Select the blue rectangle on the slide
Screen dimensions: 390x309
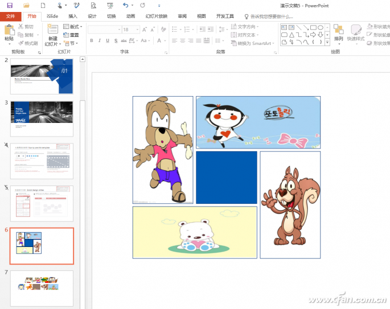coord(227,177)
